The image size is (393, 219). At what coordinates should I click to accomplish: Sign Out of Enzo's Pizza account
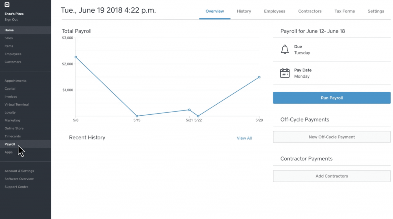click(11, 19)
